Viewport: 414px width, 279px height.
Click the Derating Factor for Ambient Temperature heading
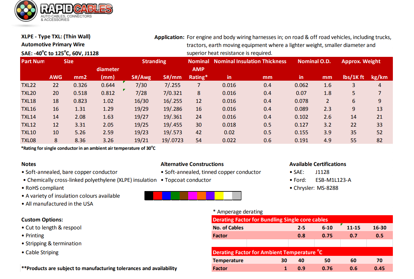pyautogui.click(x=267, y=252)
